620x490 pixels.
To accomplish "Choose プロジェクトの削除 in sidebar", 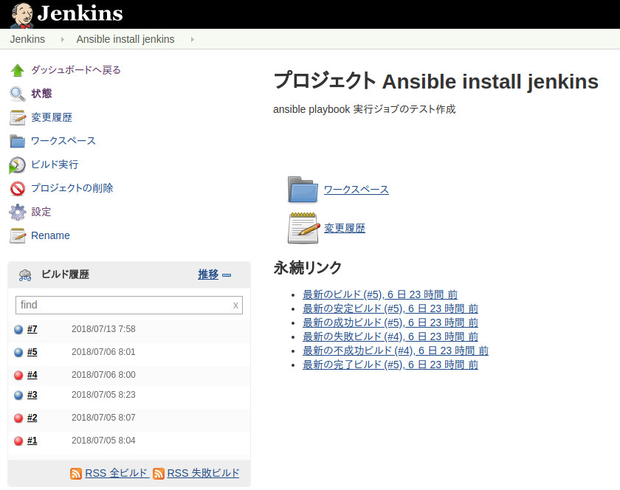I will (x=72, y=188).
